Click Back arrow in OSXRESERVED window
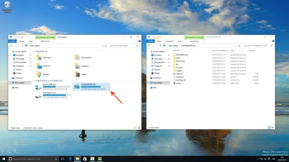Screen dimensions: 289x162 point(149,45)
